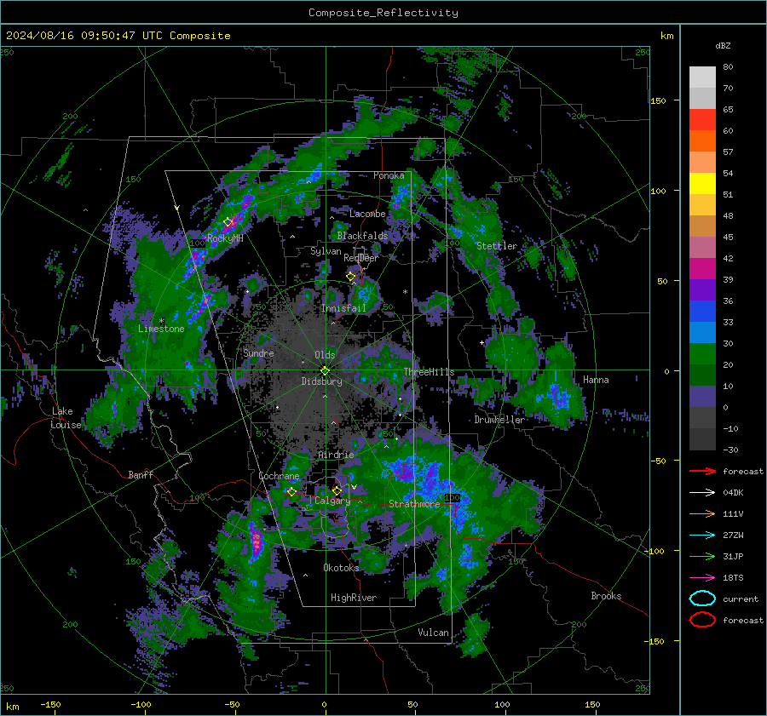
Task: Click the RedDeer city label
Action: click(361, 258)
